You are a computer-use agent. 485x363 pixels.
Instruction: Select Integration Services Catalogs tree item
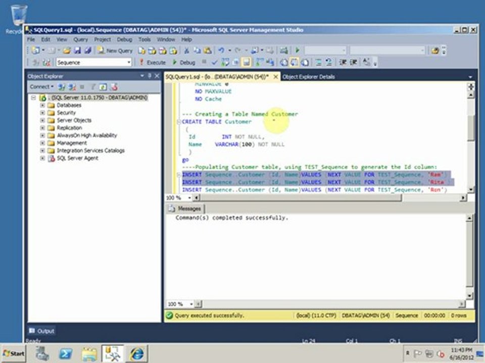coord(90,151)
